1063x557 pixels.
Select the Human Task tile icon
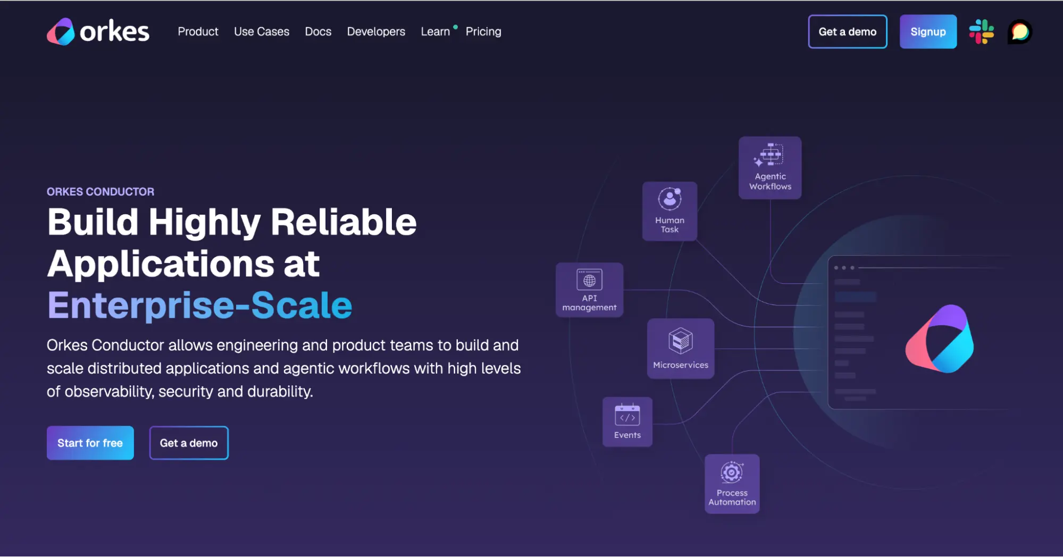click(669, 199)
